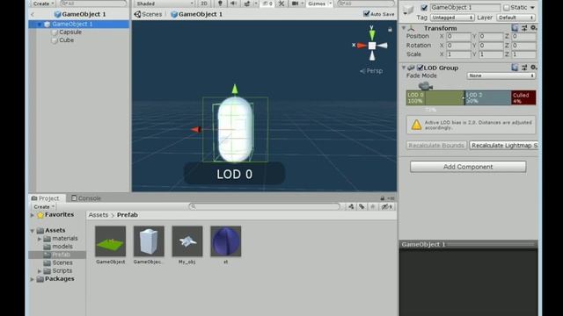
Task: Click red move arrow handle left of capsule
Action: click(x=195, y=129)
